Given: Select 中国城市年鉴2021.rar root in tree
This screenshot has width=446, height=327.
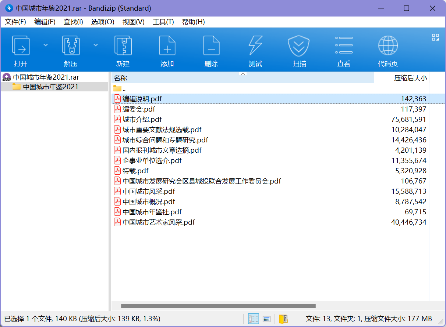Looking at the screenshot, I should pyautogui.click(x=46, y=77).
